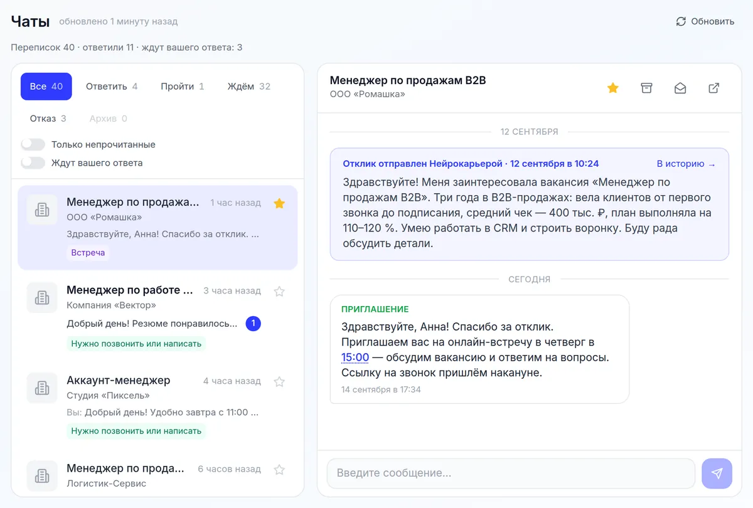Click the 1 час назад timestamp
The width and height of the screenshot is (753, 508).
tap(235, 203)
